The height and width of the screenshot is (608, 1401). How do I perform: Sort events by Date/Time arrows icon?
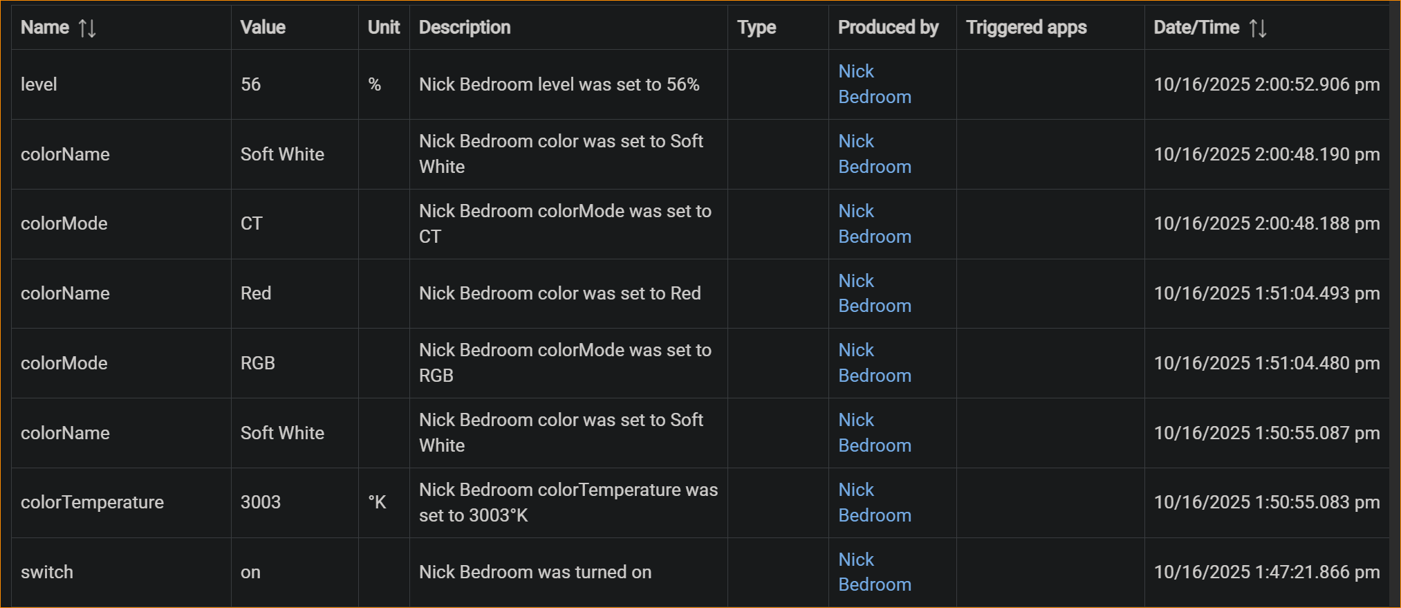click(1258, 28)
